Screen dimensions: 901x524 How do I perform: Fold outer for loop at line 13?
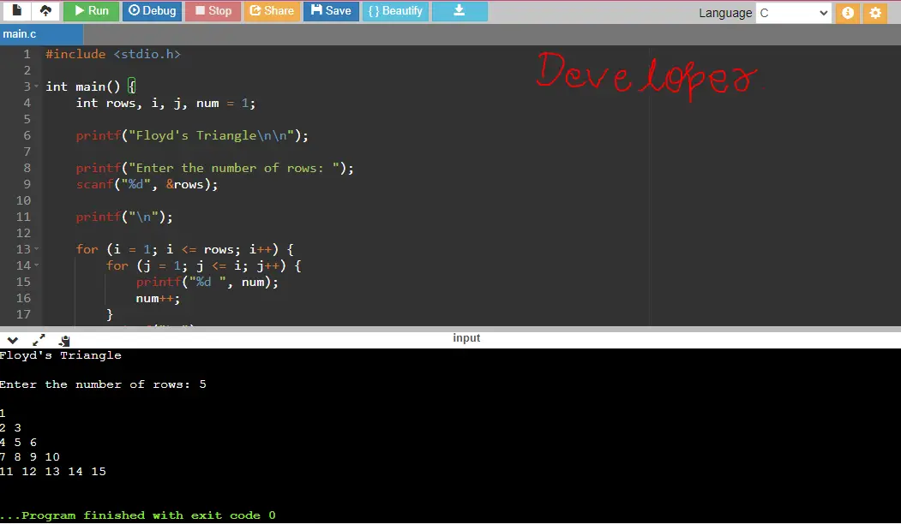click(x=36, y=249)
